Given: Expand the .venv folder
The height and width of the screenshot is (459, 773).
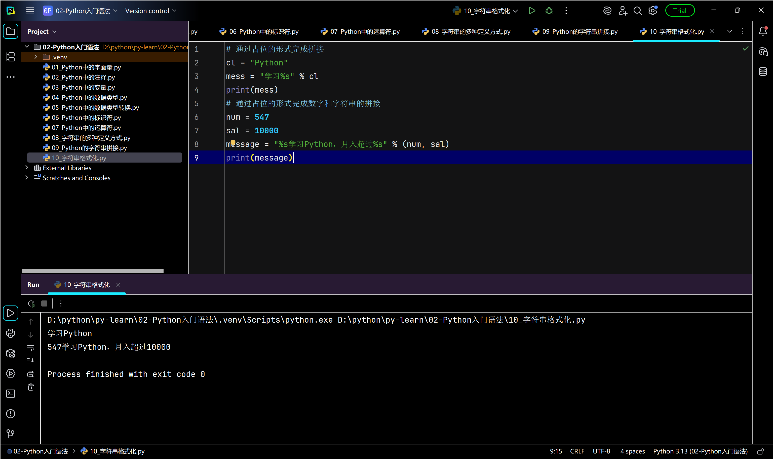Looking at the screenshot, I should [x=36, y=57].
